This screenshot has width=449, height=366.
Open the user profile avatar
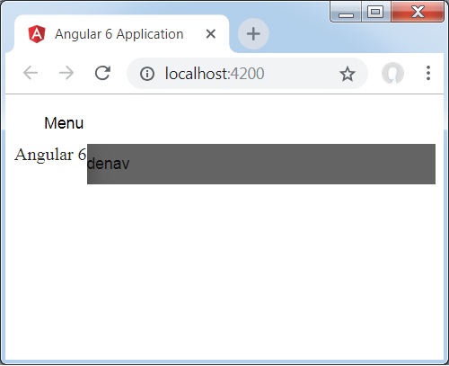coord(392,73)
